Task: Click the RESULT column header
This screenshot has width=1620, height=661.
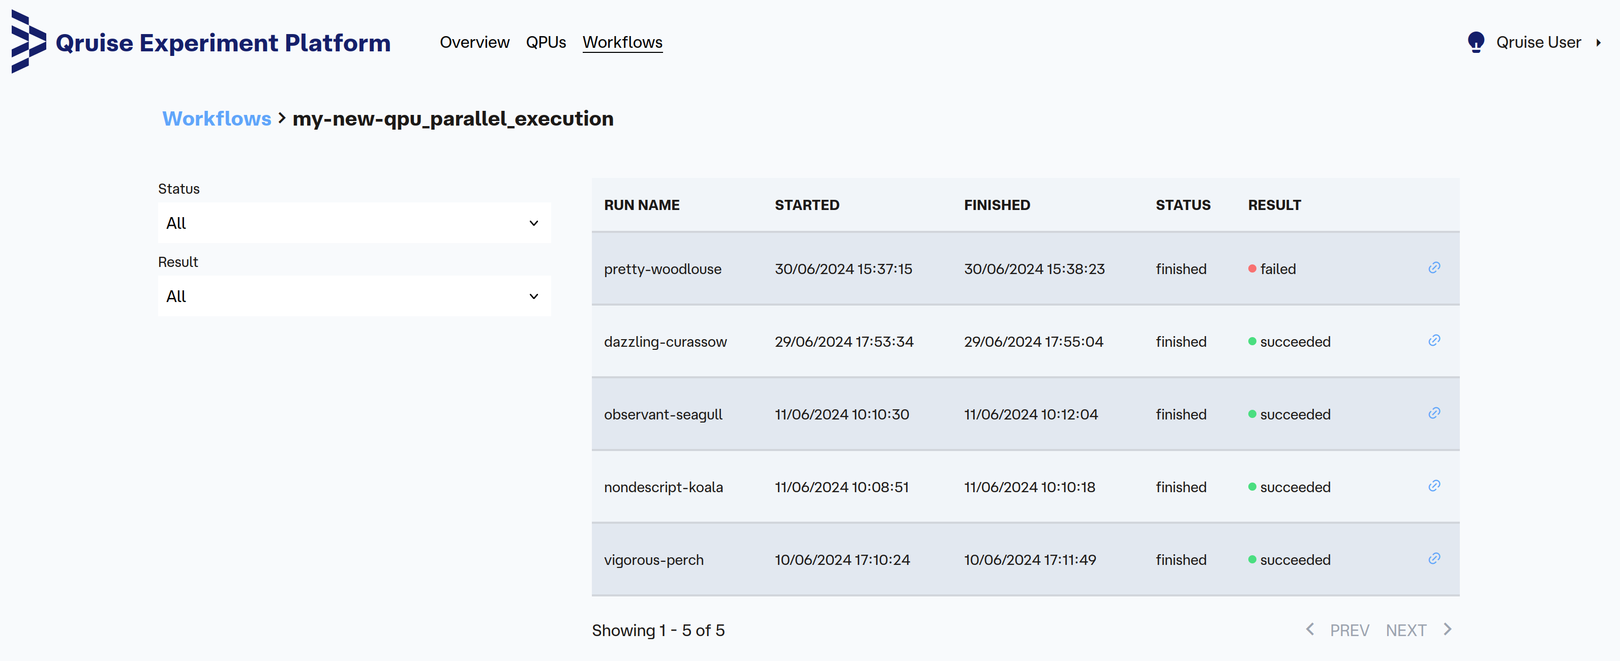Action: [1274, 205]
